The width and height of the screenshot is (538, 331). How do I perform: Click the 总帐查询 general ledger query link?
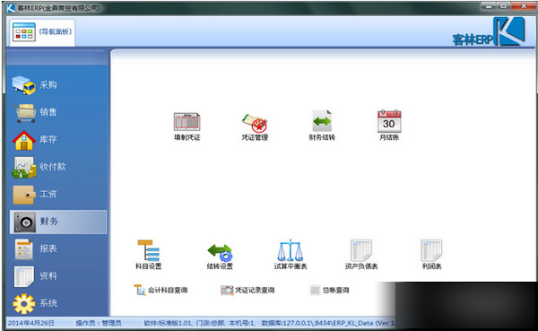329,290
